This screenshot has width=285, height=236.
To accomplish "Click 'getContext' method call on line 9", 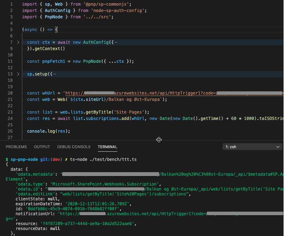I will click(x=47, y=49).
